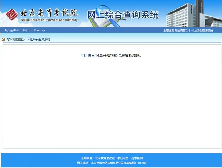The height and width of the screenshot is (168, 222).
Task: Open the 北京教育考试院首页 link
Action: (176, 31)
